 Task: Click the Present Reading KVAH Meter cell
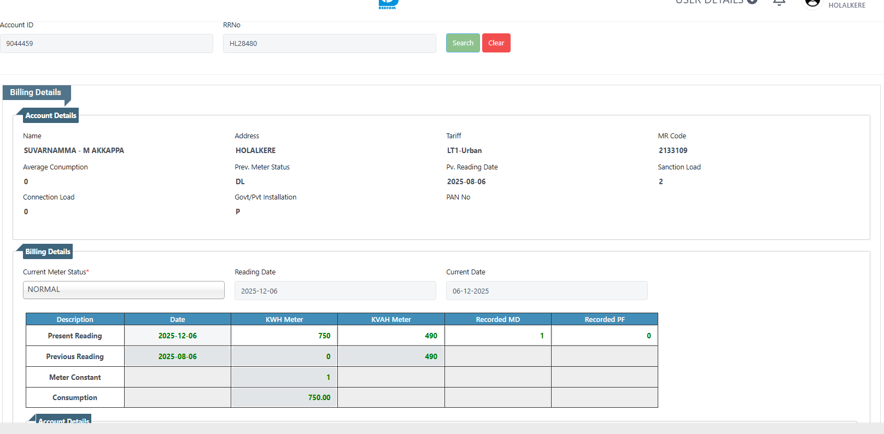pos(391,336)
